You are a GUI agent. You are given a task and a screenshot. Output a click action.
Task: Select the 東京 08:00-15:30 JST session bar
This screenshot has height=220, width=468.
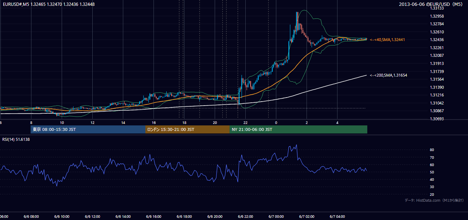point(88,129)
